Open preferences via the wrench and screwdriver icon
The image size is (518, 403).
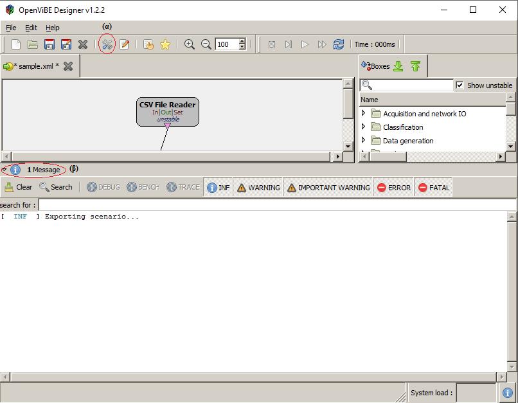tap(107, 44)
